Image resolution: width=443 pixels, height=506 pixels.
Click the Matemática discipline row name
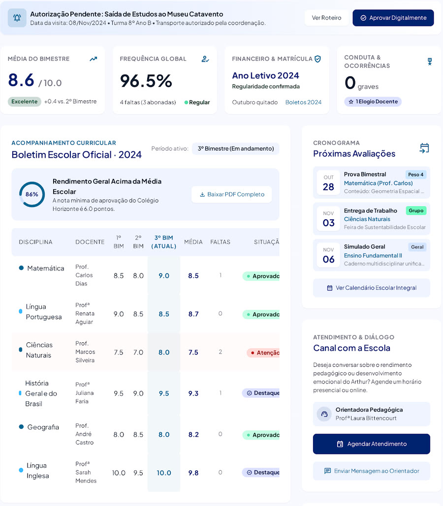pyautogui.click(x=46, y=268)
